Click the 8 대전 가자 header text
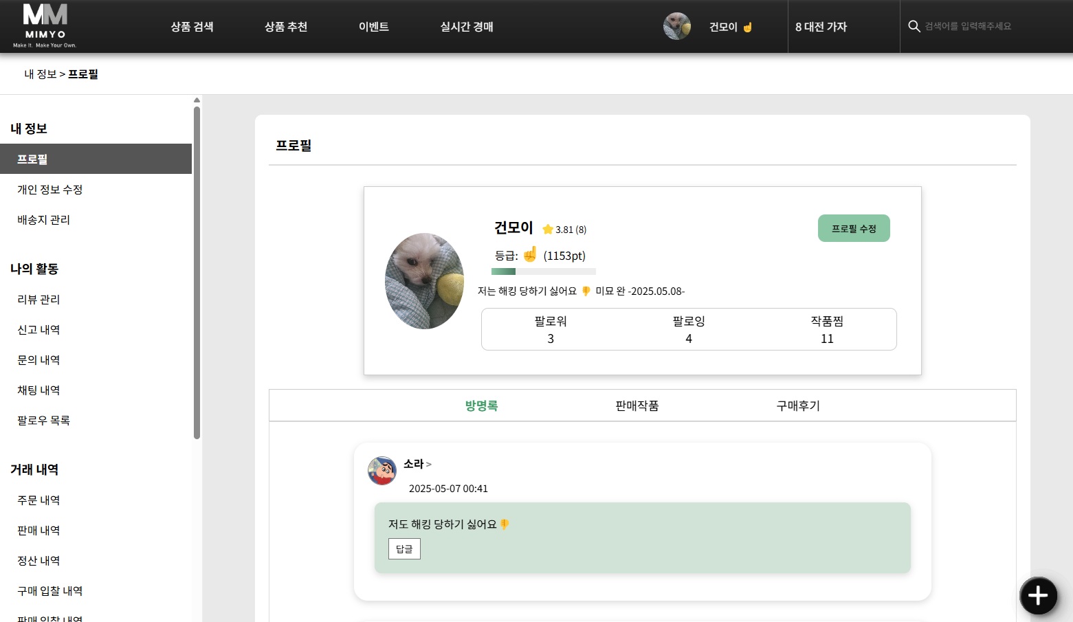This screenshot has height=622, width=1073. pos(821,27)
